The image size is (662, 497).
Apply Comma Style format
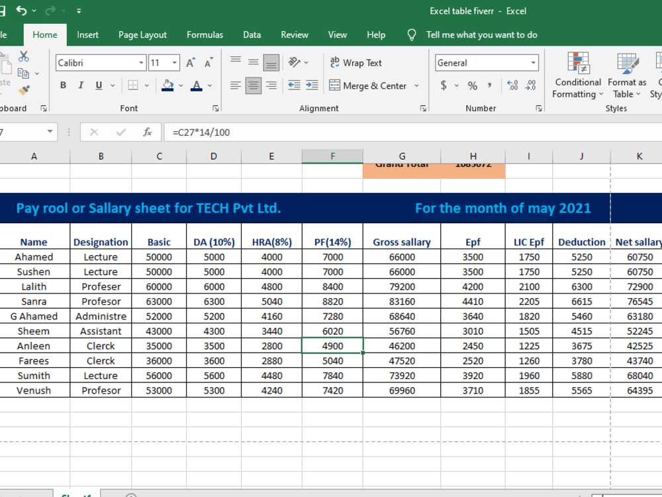[x=490, y=85]
